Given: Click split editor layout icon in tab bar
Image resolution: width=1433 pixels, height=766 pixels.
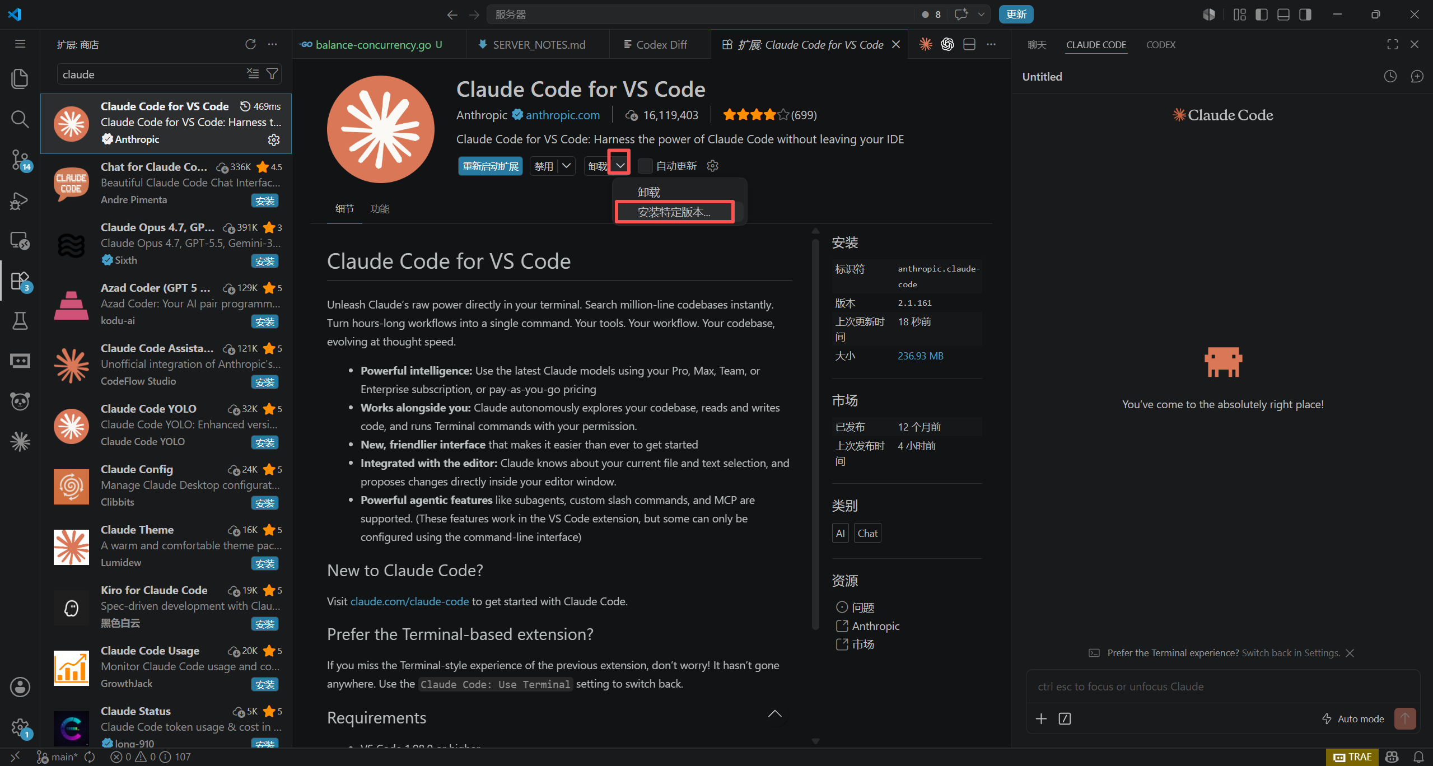Looking at the screenshot, I should (x=969, y=44).
